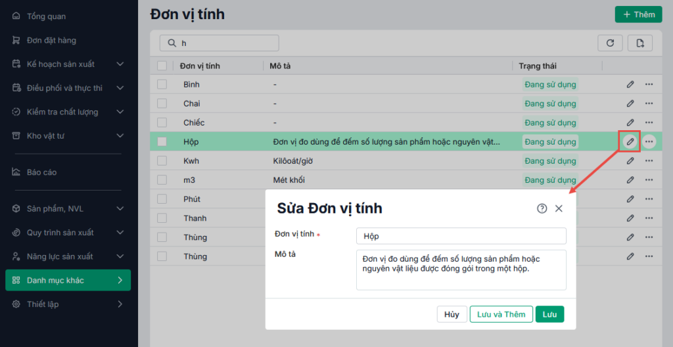The image size is (673, 347).
Task: Click the export file icon button
Action: 639,43
